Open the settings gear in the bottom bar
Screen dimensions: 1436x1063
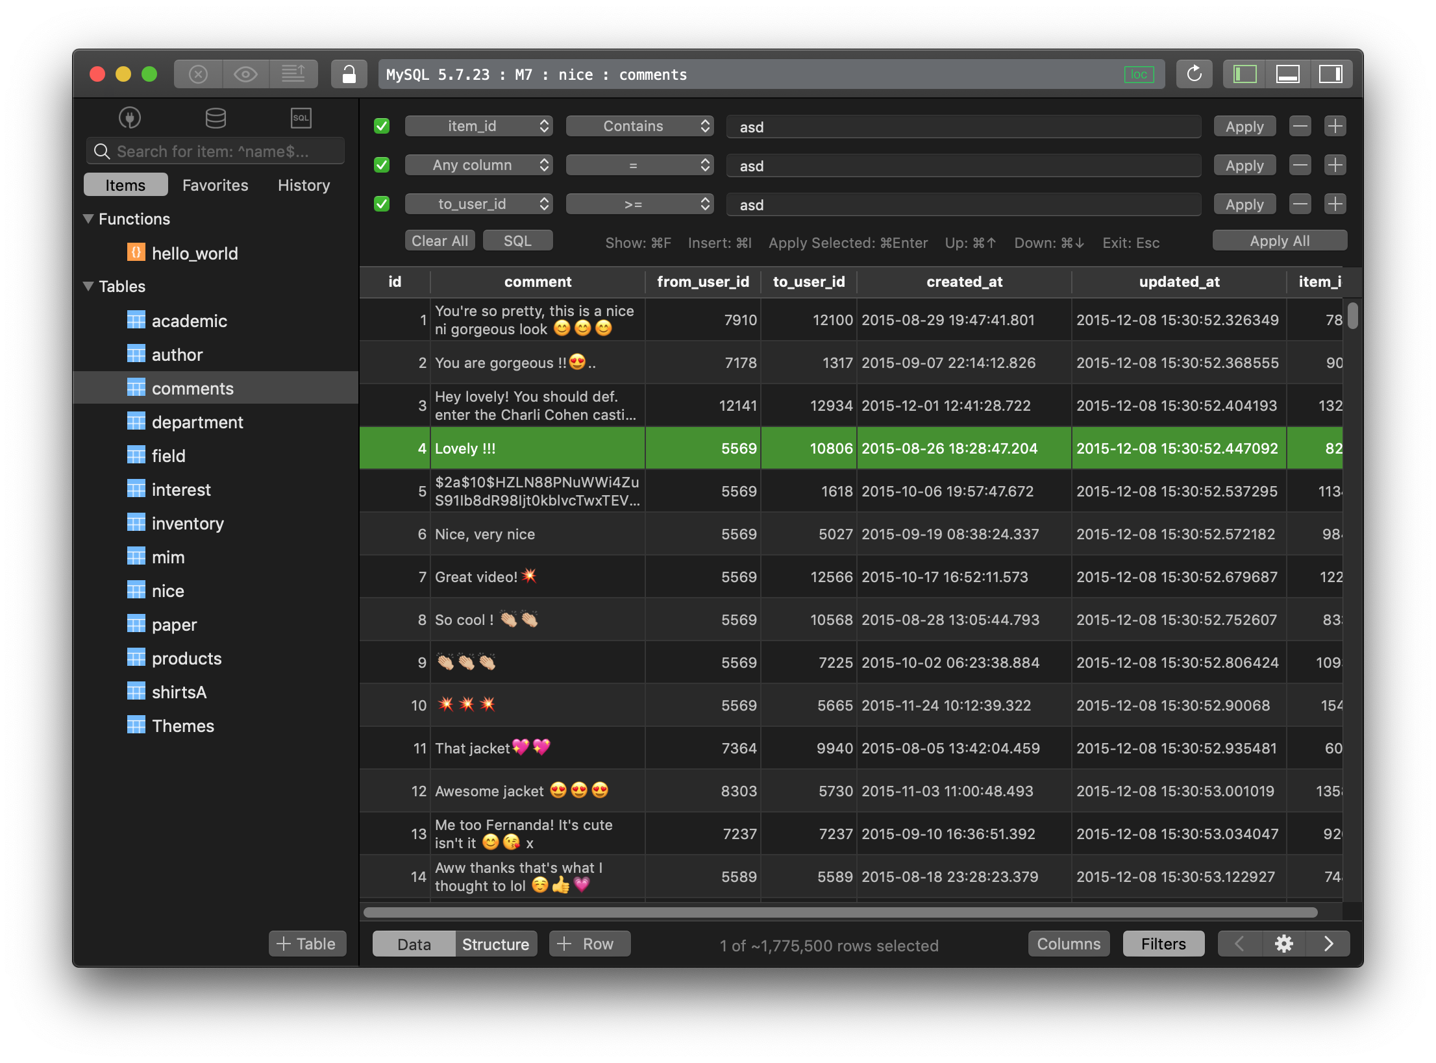[x=1284, y=944]
